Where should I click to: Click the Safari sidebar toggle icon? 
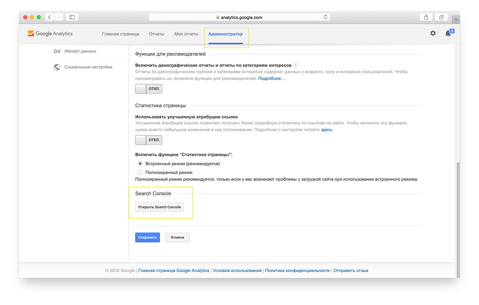72,17
